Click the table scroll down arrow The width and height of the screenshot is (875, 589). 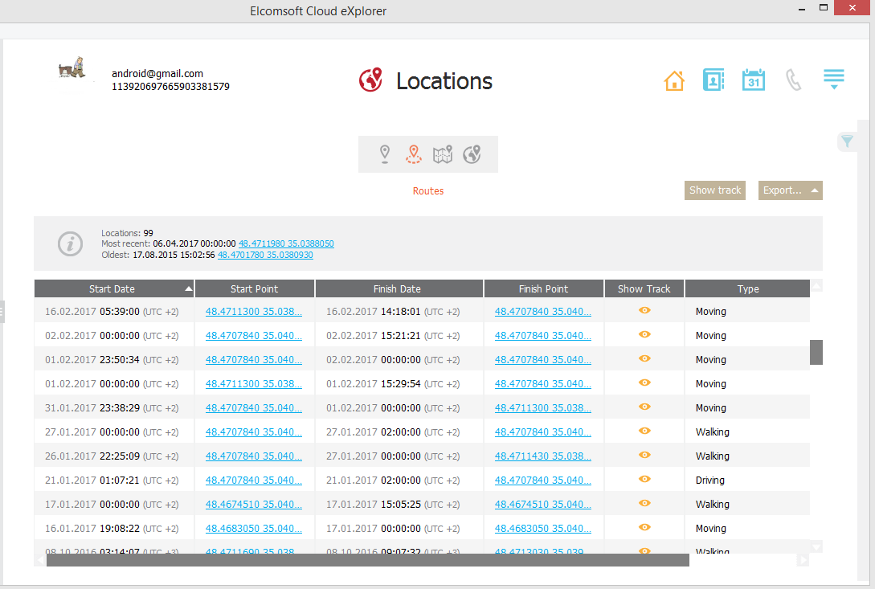point(816,547)
